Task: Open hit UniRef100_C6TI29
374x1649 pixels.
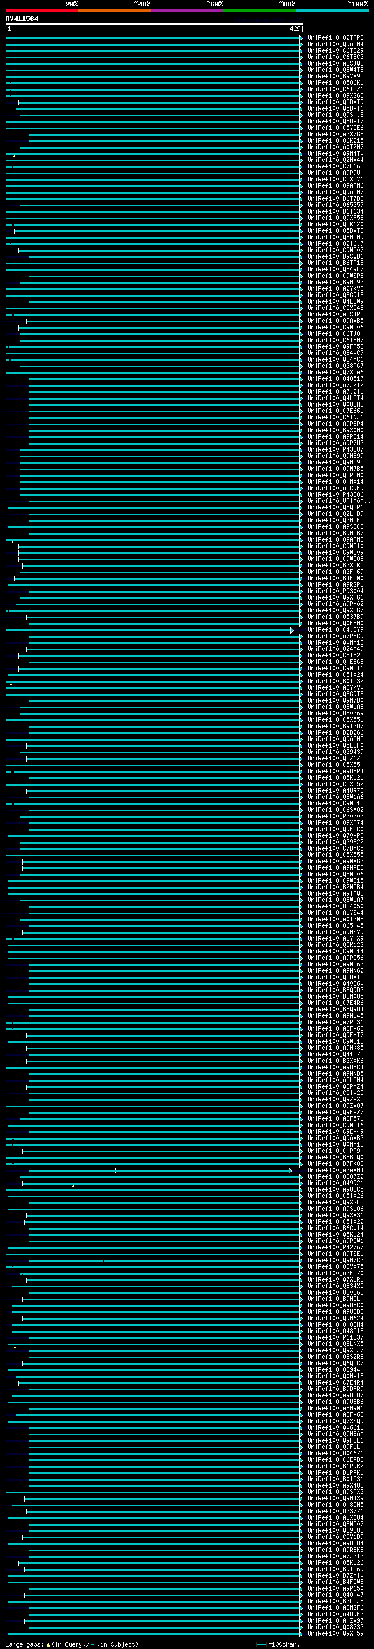Action: pyautogui.click(x=335, y=50)
